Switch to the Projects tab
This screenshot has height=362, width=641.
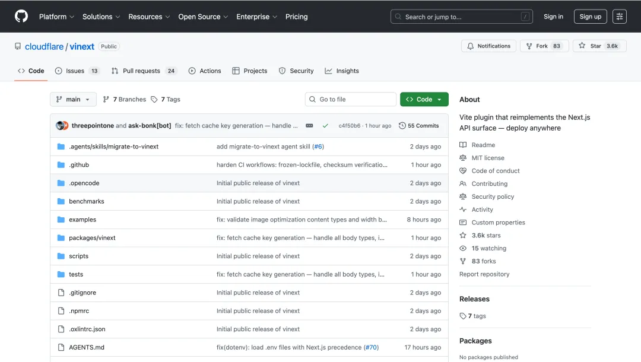(250, 71)
